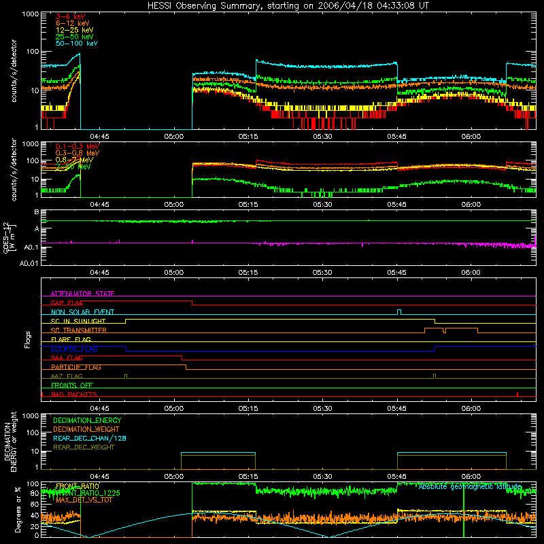The height and width of the screenshot is (544, 544).
Task: Click the BAD_PACKETS flag label
Action: pyautogui.click(x=74, y=394)
